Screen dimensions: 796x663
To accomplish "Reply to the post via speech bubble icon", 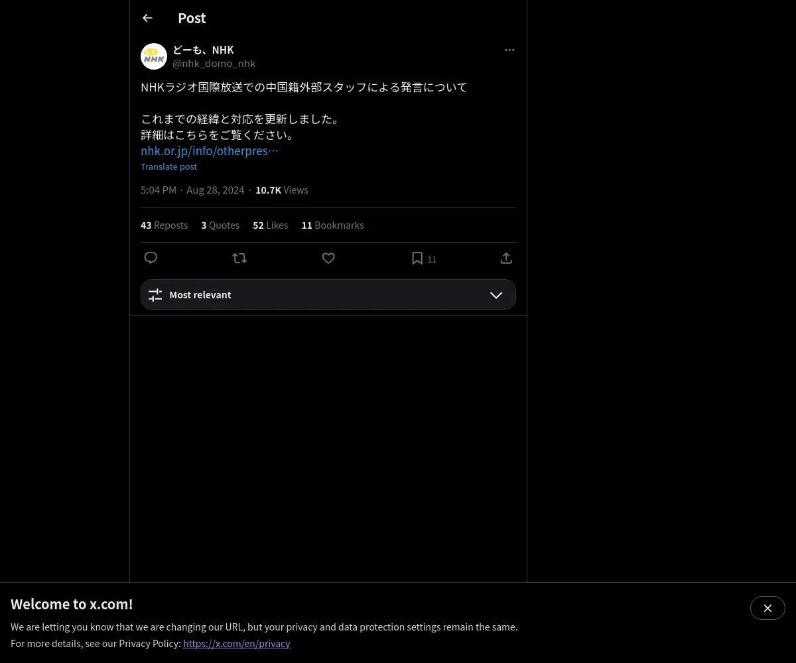I will (x=151, y=258).
